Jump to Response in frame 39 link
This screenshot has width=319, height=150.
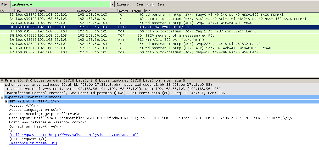click(x=33, y=143)
